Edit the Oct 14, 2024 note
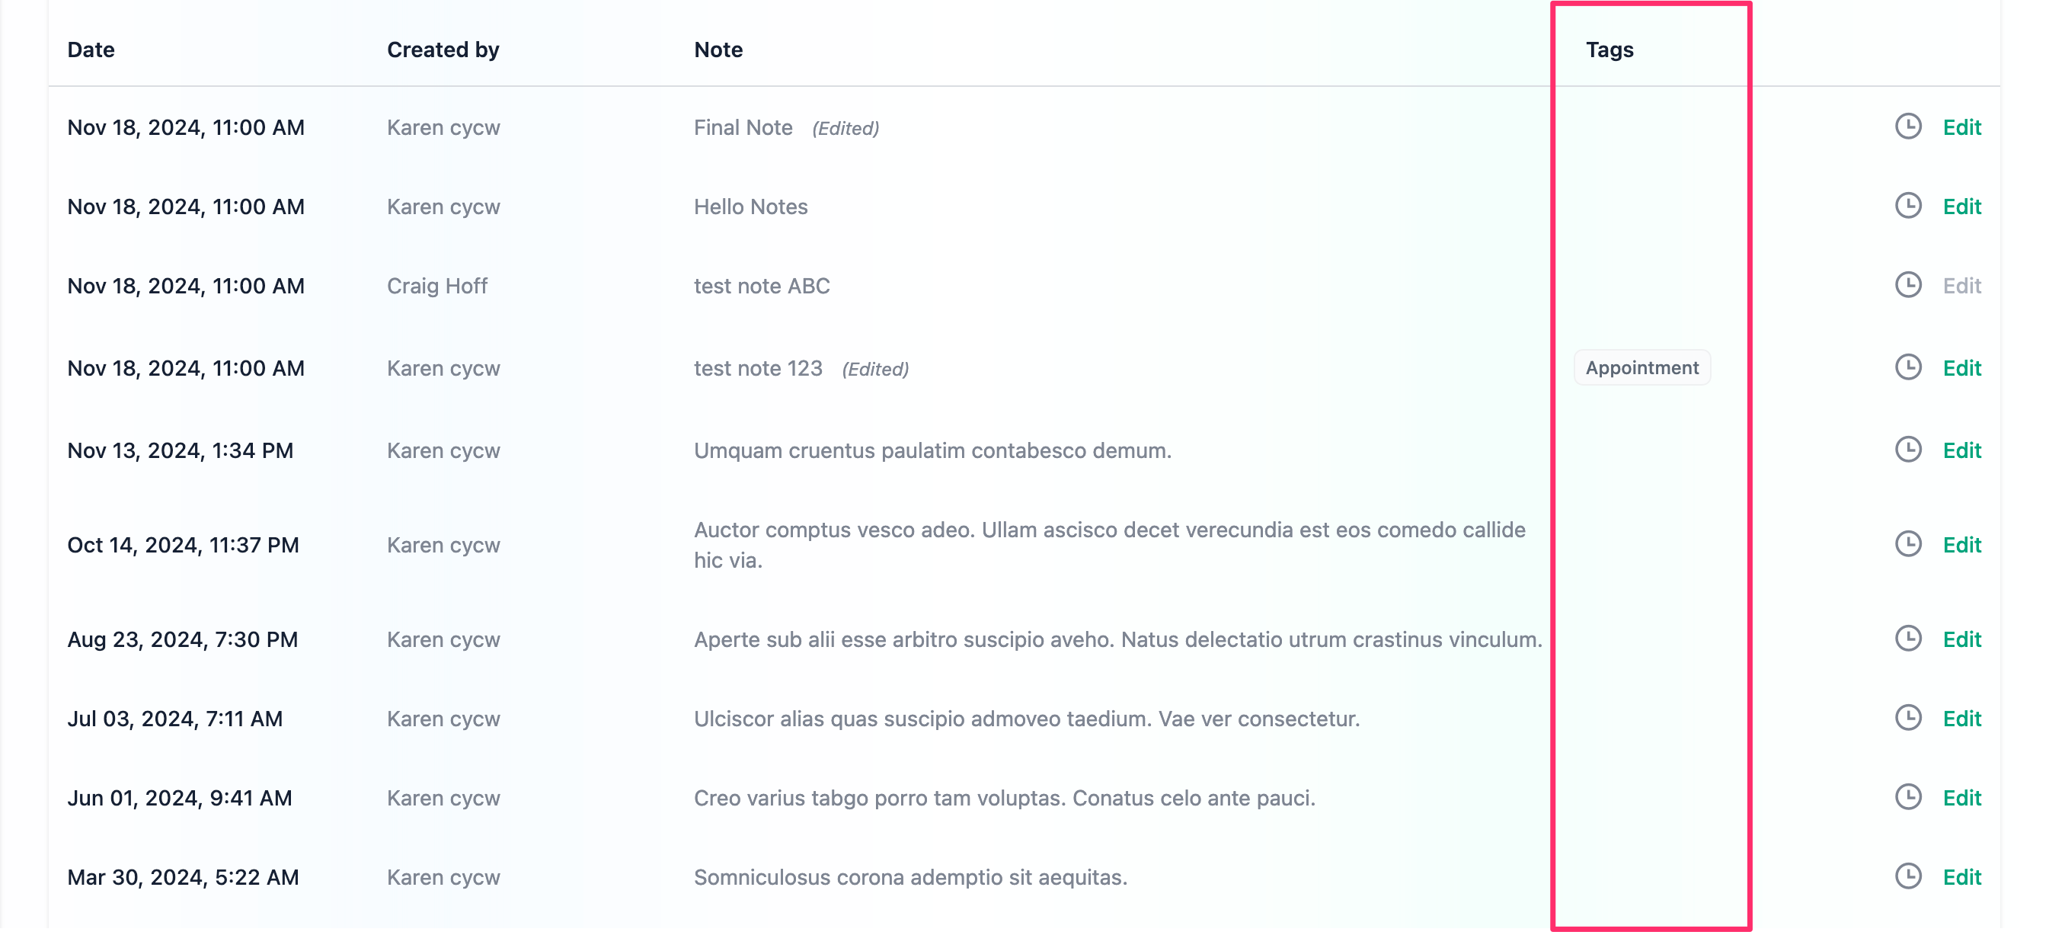2049x932 pixels. pyautogui.click(x=1961, y=545)
